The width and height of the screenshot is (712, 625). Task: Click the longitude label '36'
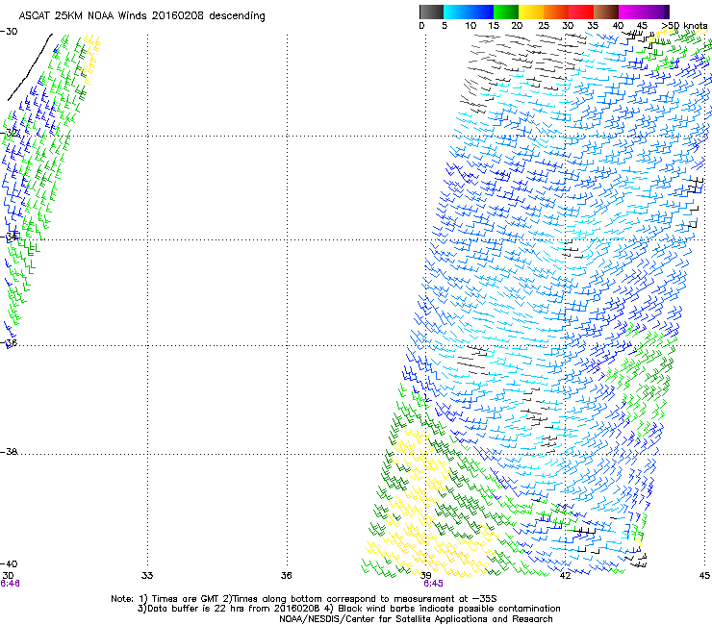pos(286,576)
